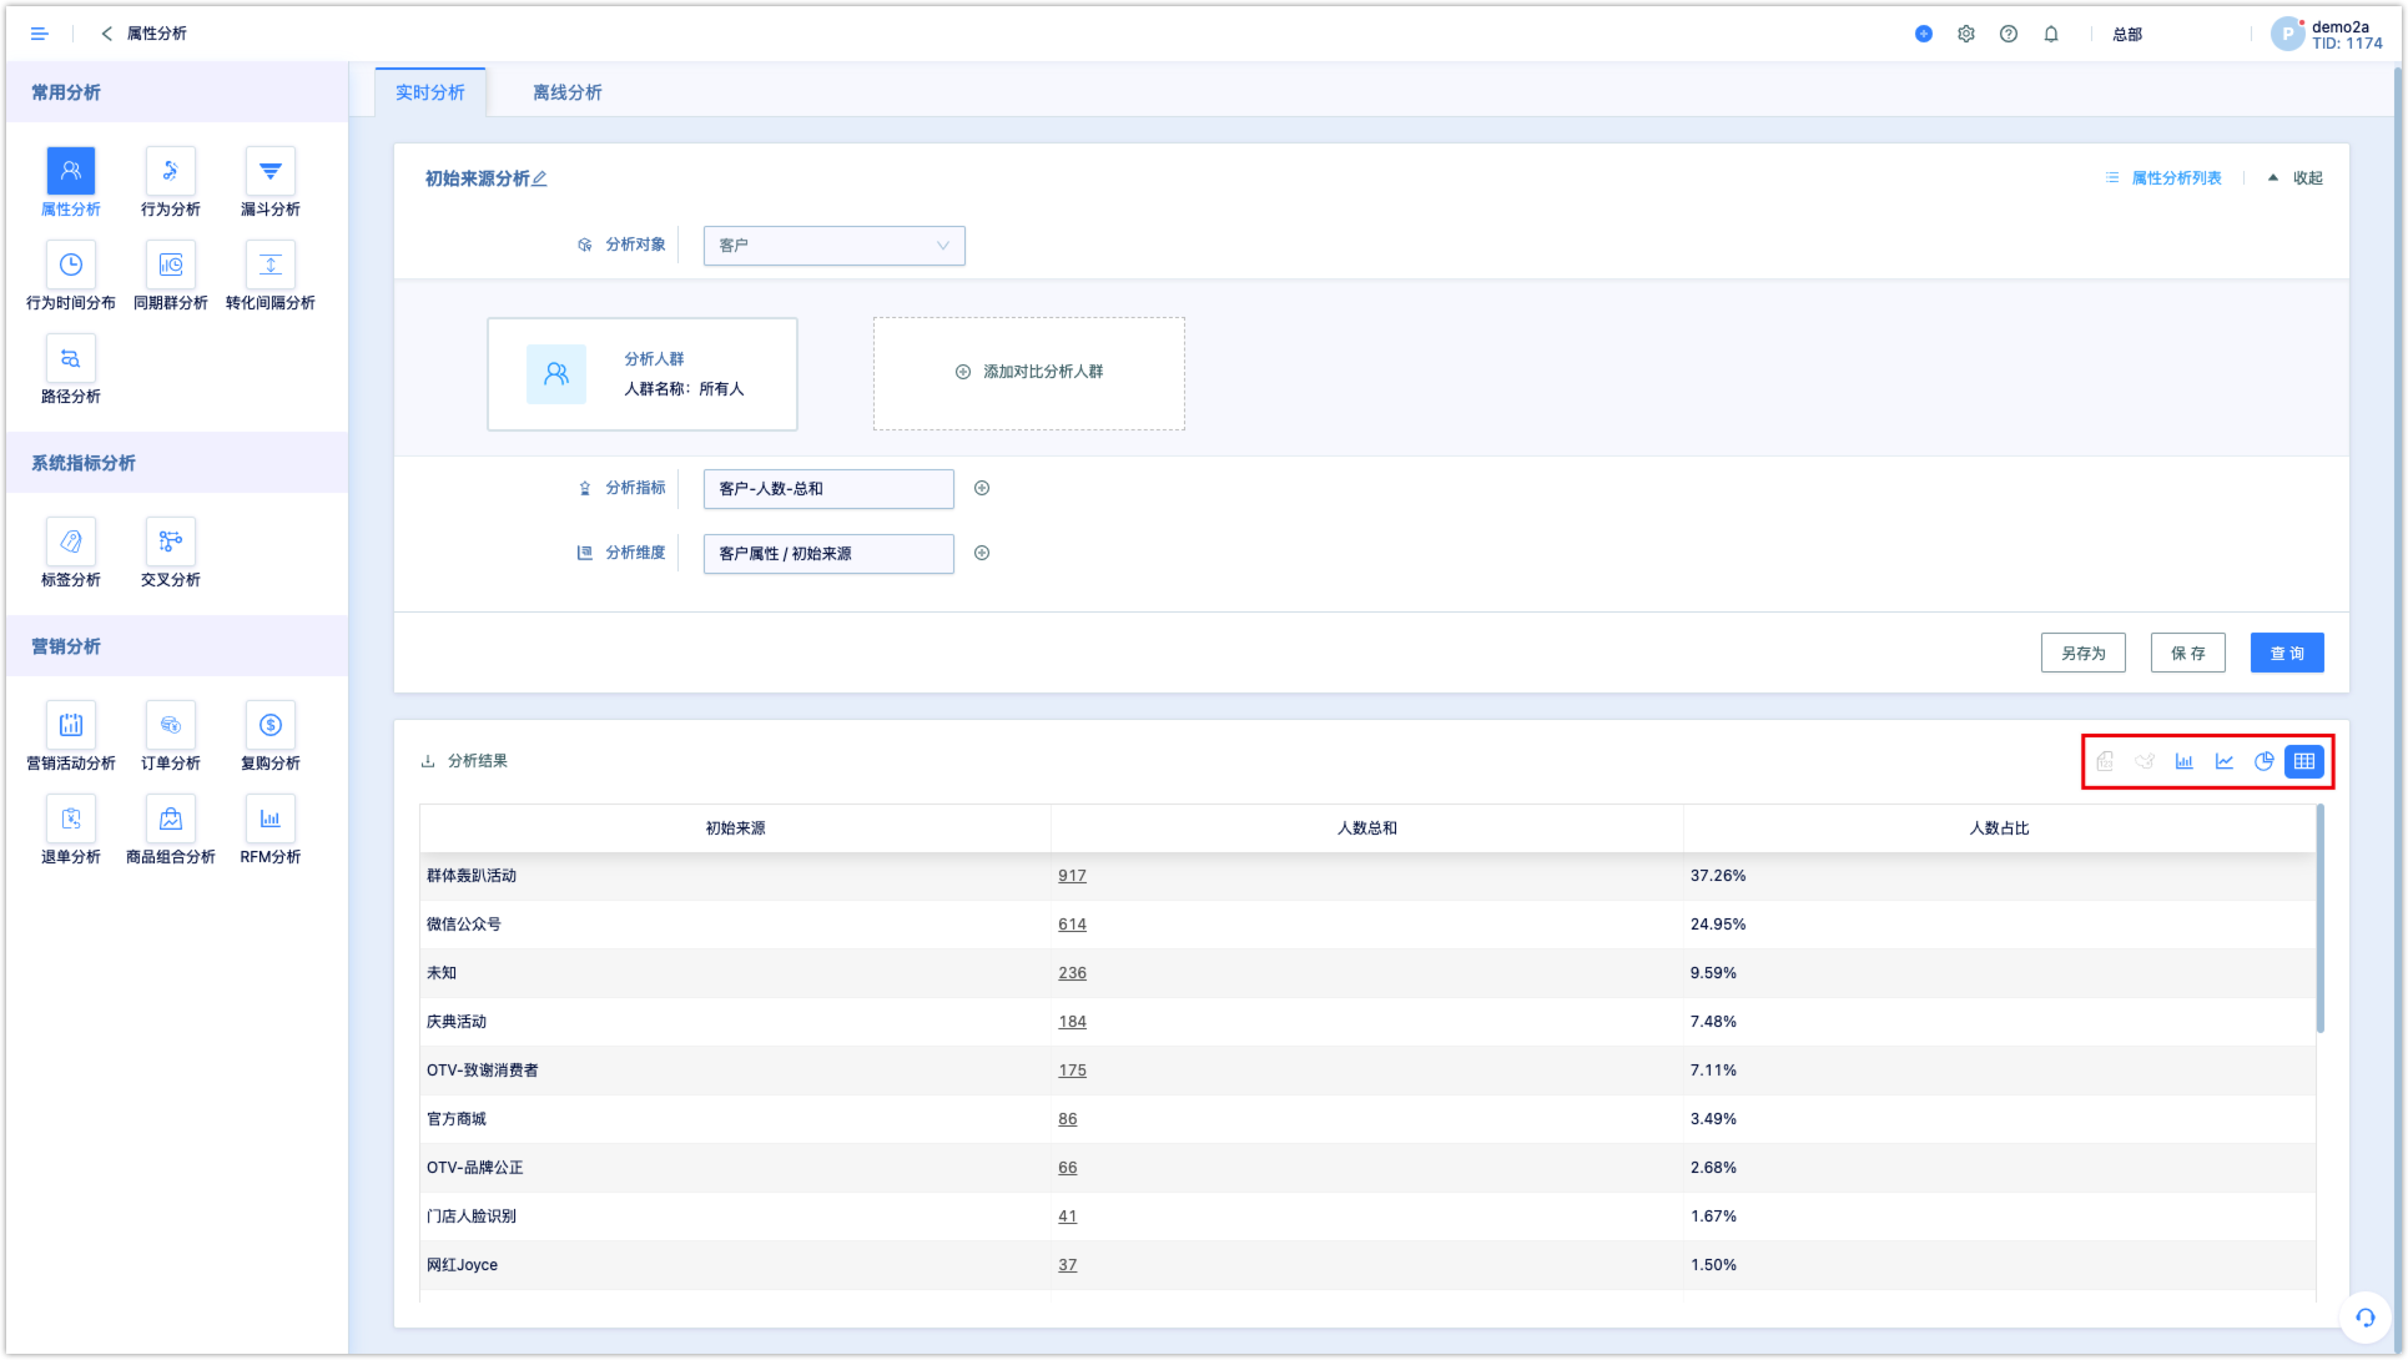This screenshot has width=2408, height=1360.
Task: Open the 66 count for OTV-品牌公正
Action: pos(1067,1167)
